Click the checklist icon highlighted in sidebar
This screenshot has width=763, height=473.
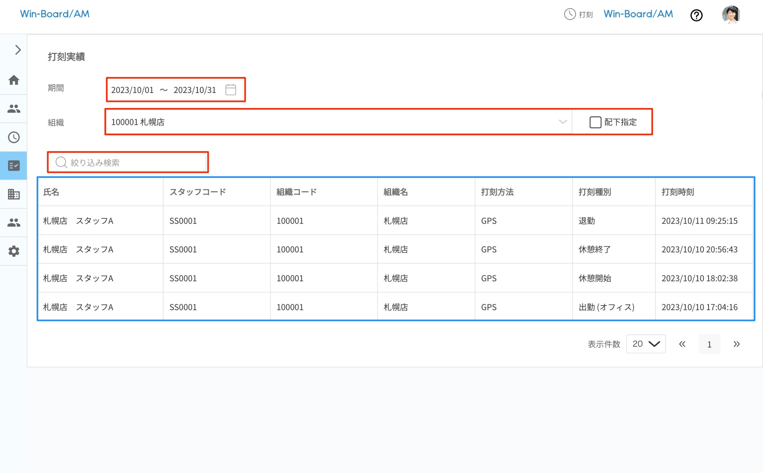click(14, 166)
